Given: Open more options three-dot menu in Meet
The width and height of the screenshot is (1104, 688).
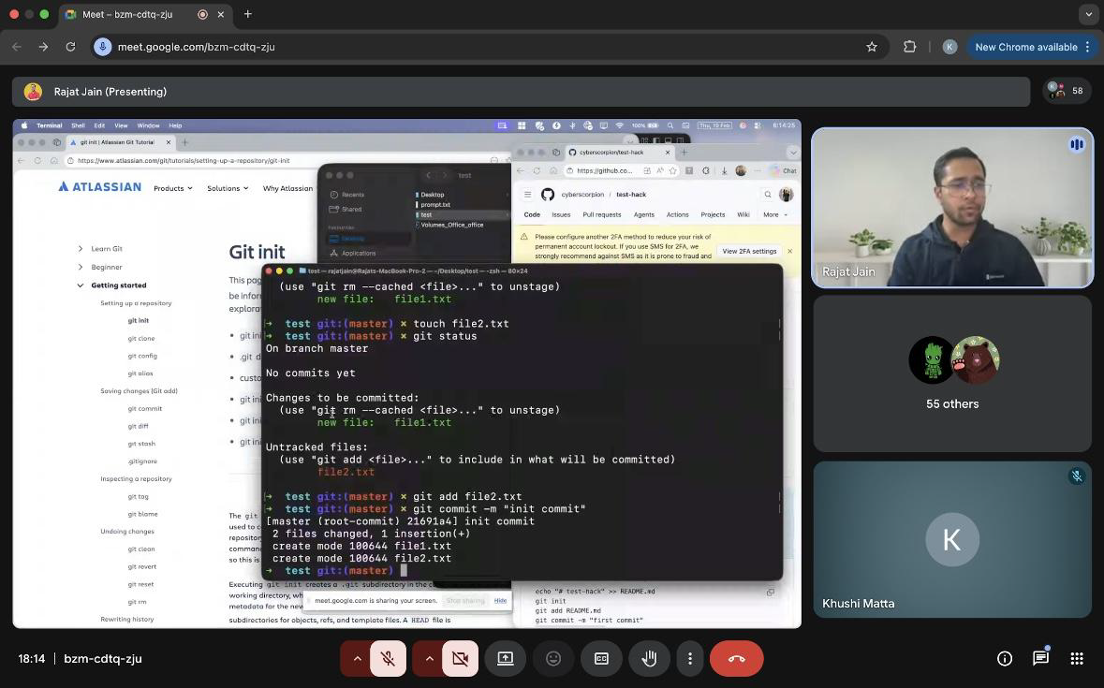Looking at the screenshot, I should (690, 659).
